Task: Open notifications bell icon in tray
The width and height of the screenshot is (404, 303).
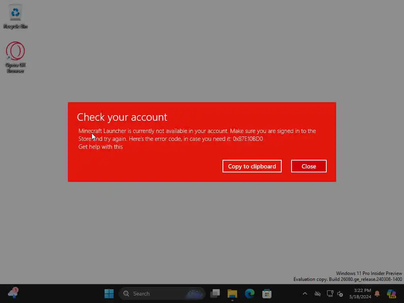Action: coord(377,294)
